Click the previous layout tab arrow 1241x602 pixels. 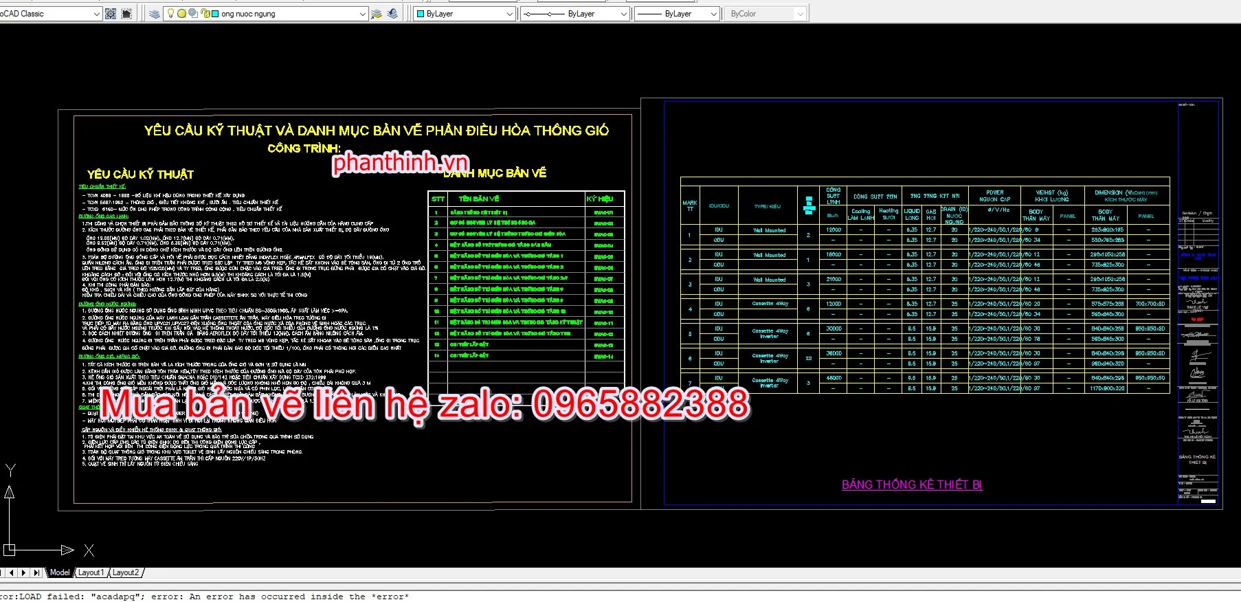pos(12,572)
